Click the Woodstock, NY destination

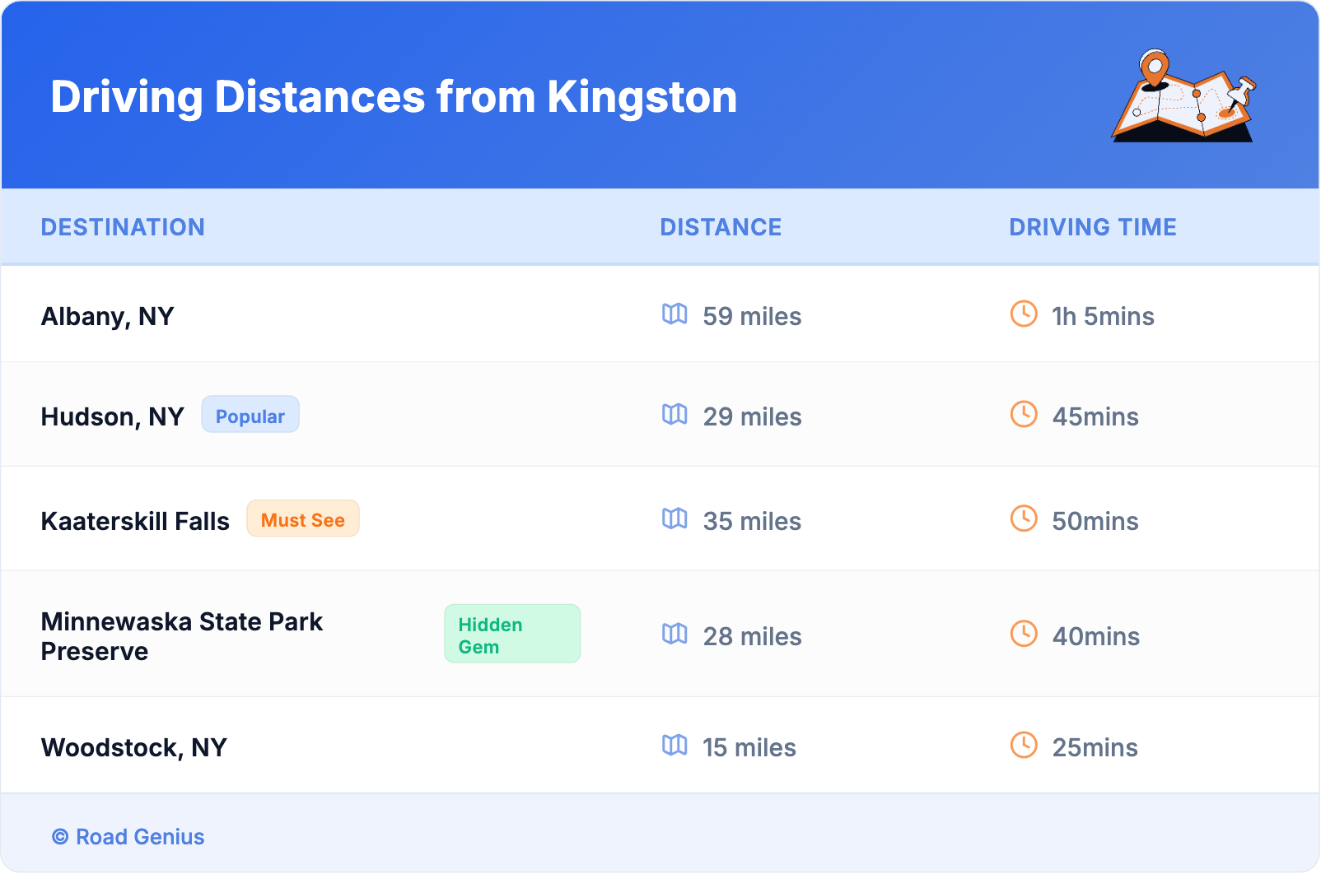click(x=134, y=748)
